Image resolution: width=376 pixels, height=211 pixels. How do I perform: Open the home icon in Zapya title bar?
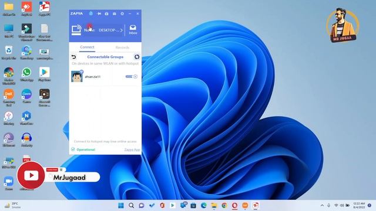point(91,13)
